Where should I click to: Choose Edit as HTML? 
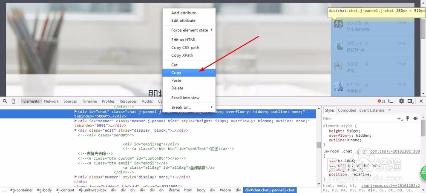tap(189, 40)
